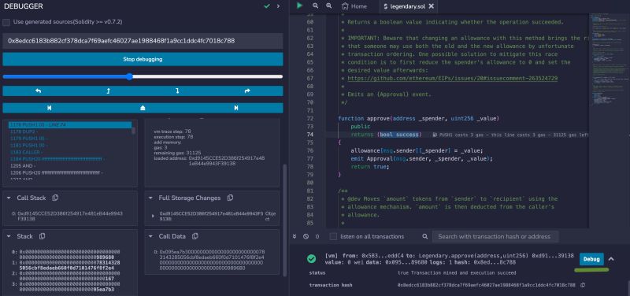Collapse the Stack section

[9, 236]
